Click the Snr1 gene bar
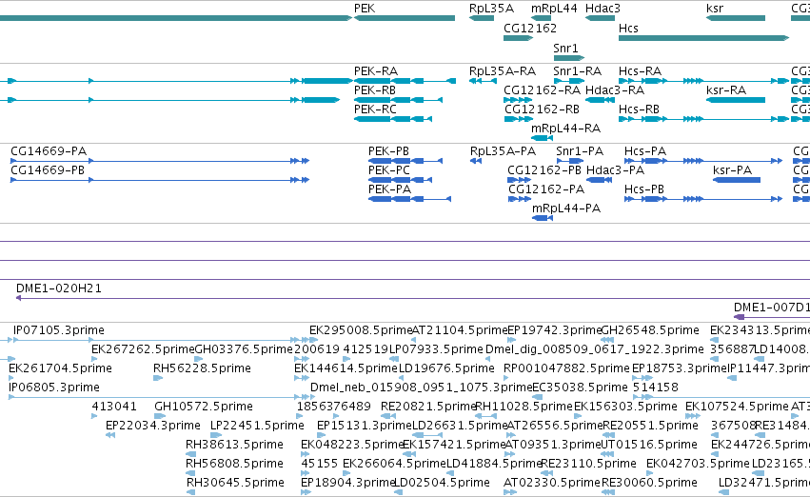The image size is (810, 497). pos(569,58)
